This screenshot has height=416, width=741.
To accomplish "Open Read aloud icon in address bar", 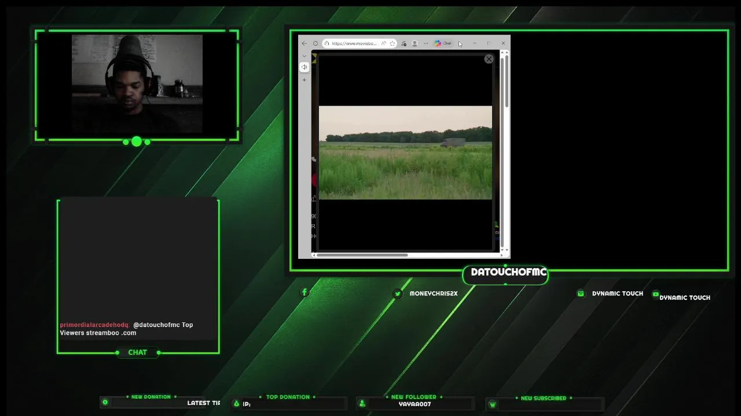I will pos(383,43).
